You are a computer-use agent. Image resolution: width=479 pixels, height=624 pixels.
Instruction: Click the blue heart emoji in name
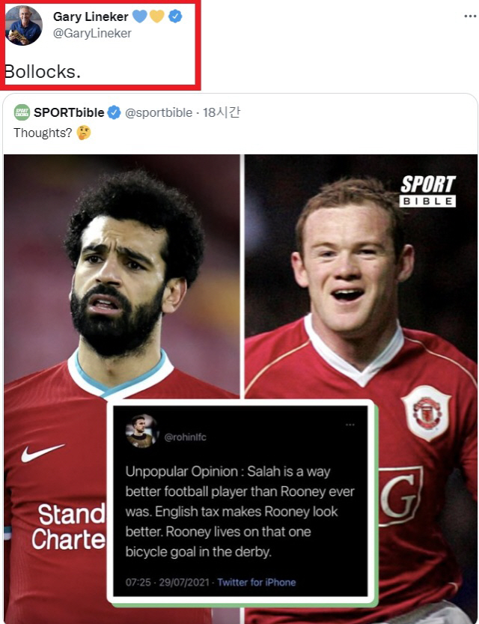tap(140, 16)
